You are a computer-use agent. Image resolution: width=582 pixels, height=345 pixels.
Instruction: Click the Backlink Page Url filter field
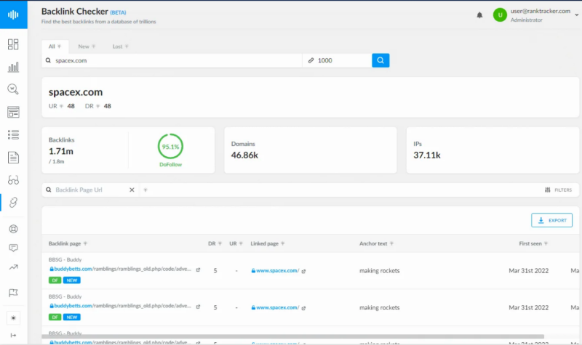[89, 190]
